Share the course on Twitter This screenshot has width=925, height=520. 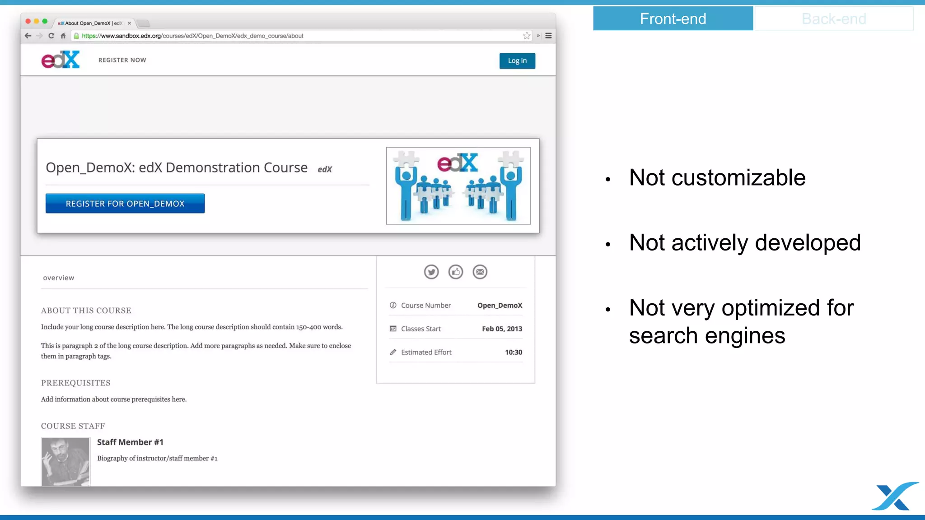point(431,272)
